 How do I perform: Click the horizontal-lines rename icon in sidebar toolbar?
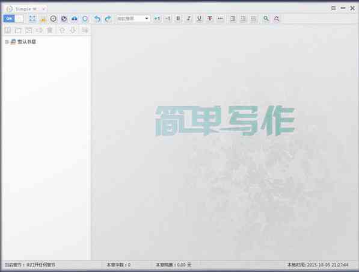39,30
